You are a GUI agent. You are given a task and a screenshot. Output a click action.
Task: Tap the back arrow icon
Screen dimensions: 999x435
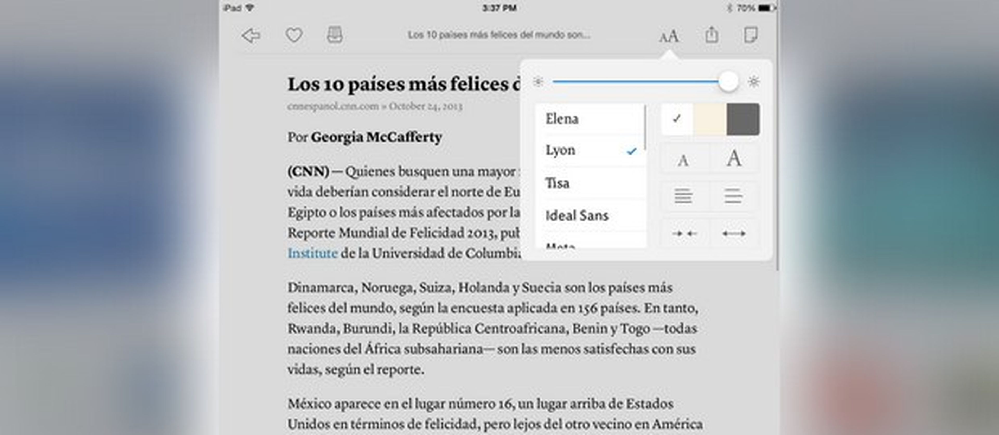[251, 36]
